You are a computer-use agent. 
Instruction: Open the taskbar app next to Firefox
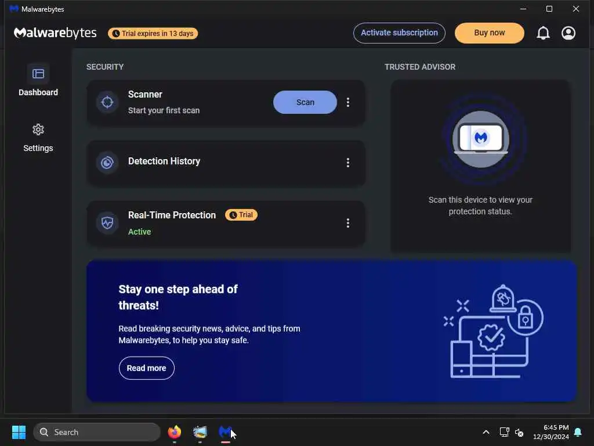click(x=200, y=431)
